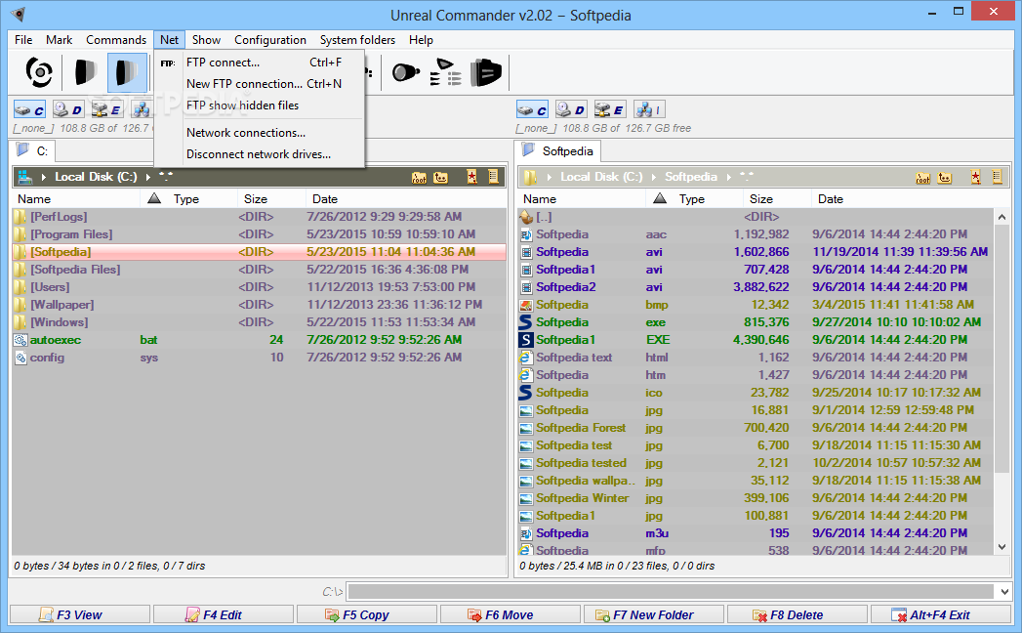1022x633 pixels.
Task: Open the File menu
Action: tap(23, 40)
